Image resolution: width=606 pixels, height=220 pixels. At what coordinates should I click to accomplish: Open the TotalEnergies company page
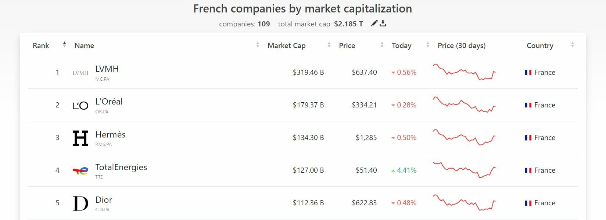(121, 167)
